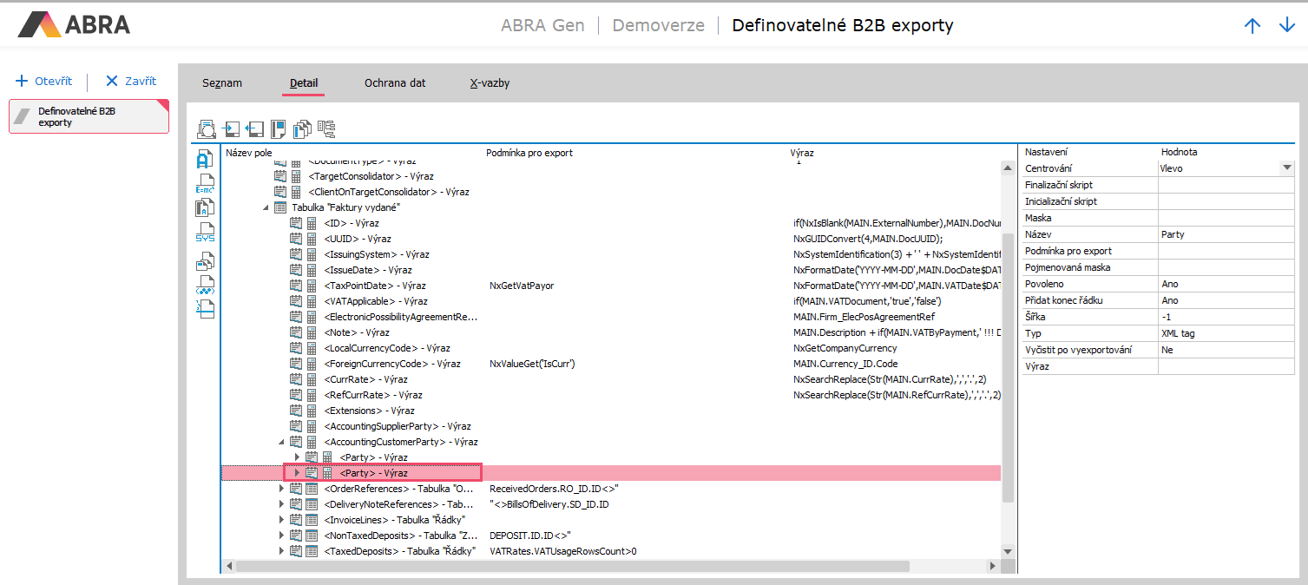Click the Název value field showing Party
The image size is (1308, 585).
click(x=1226, y=234)
